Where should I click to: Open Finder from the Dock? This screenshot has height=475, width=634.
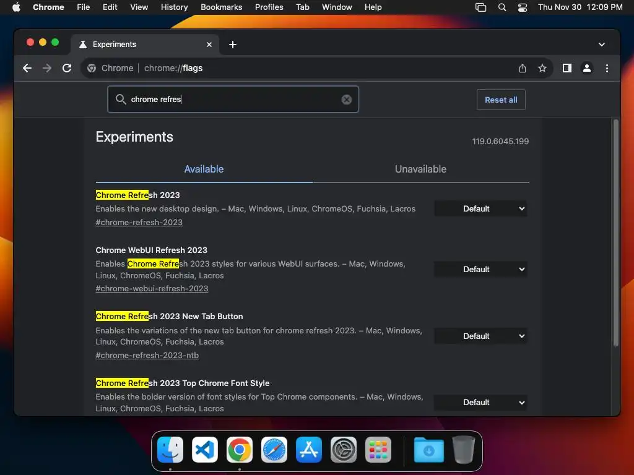pyautogui.click(x=170, y=450)
